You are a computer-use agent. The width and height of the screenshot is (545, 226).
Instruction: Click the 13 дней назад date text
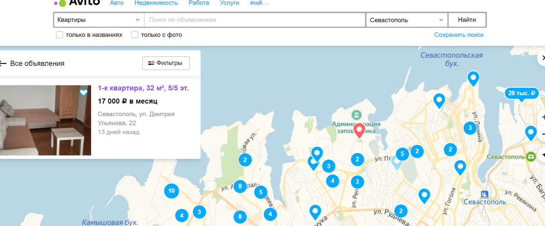119,132
